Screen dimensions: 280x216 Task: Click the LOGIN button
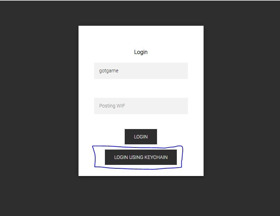tap(141, 137)
